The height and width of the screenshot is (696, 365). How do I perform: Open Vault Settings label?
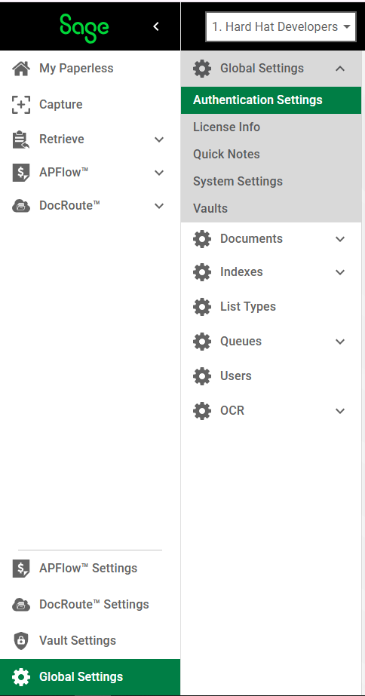pyautogui.click(x=78, y=640)
